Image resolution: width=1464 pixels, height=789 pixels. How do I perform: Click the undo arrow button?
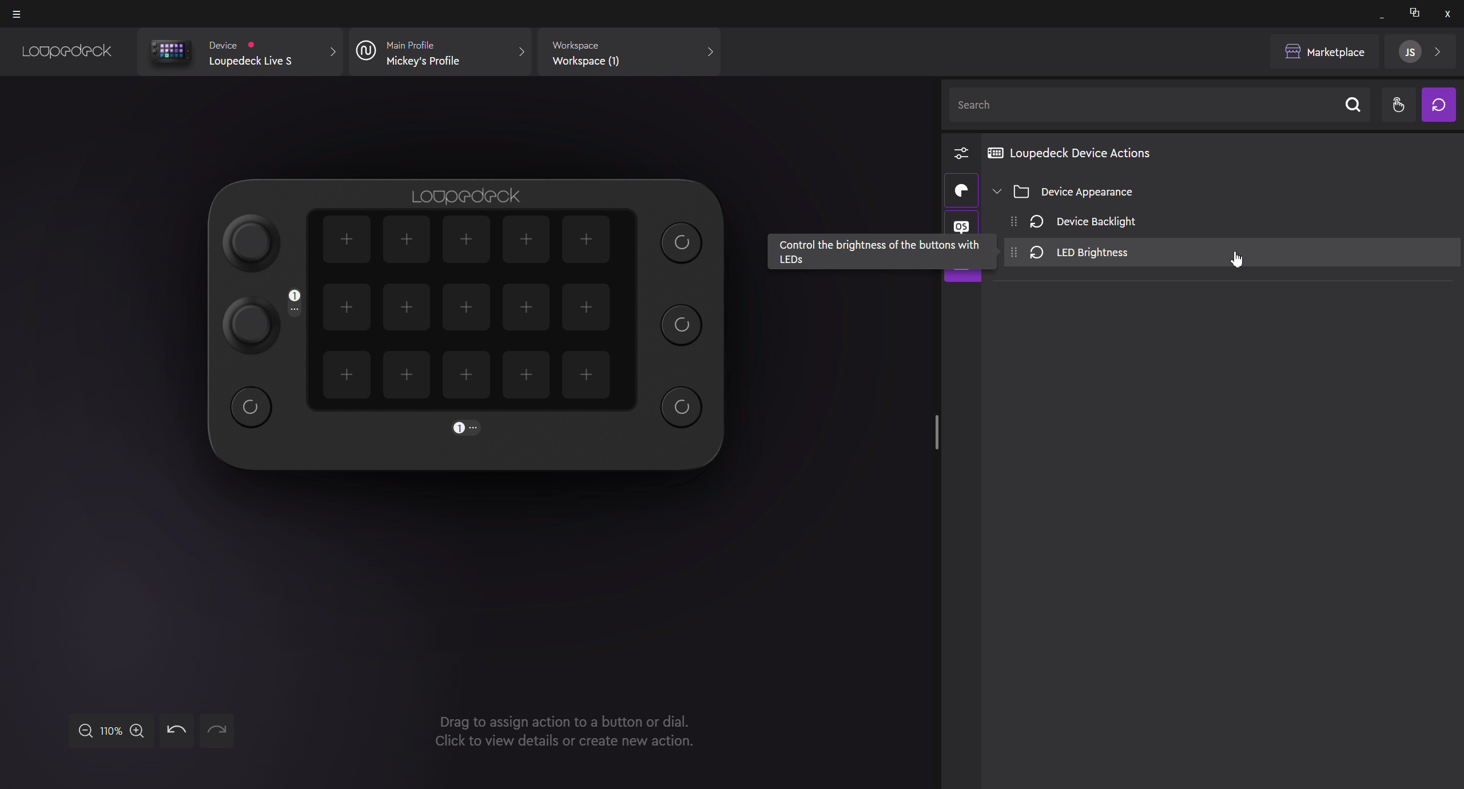tap(176, 730)
